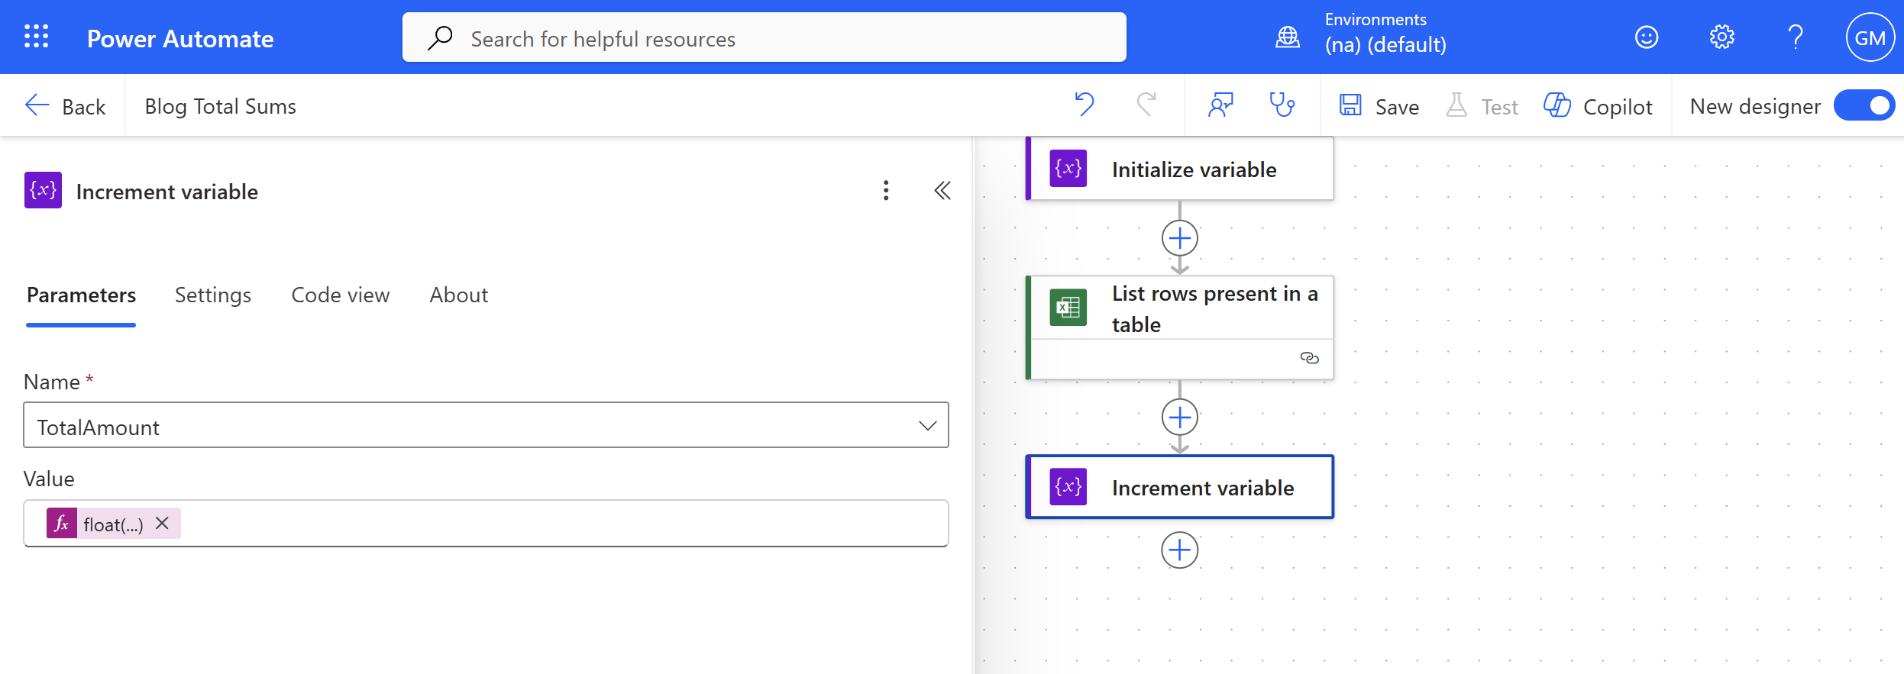Screen dimensions: 1904x674
Task: Go back using the Back button
Action: [66, 106]
